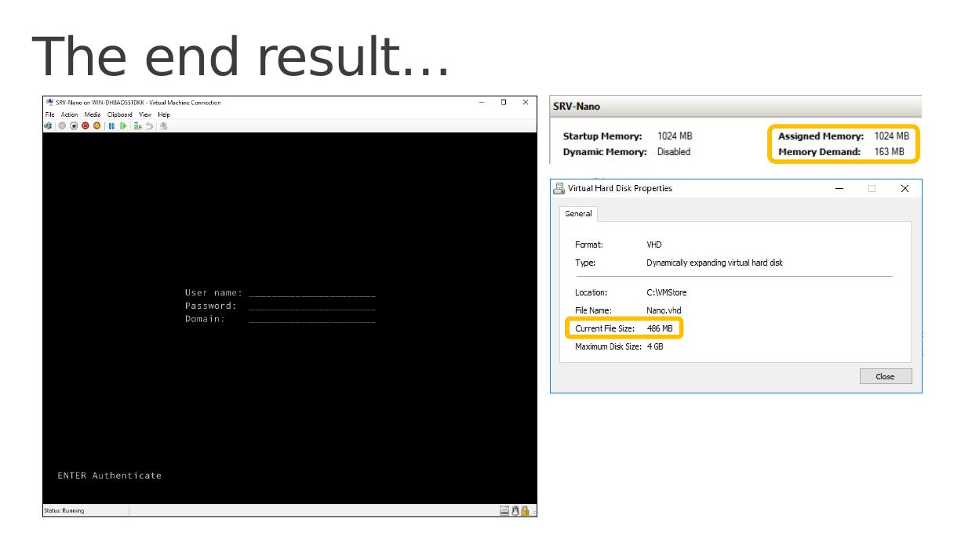
Task: Click the Virtual Machine Connection title bar icon
Action: point(49,102)
